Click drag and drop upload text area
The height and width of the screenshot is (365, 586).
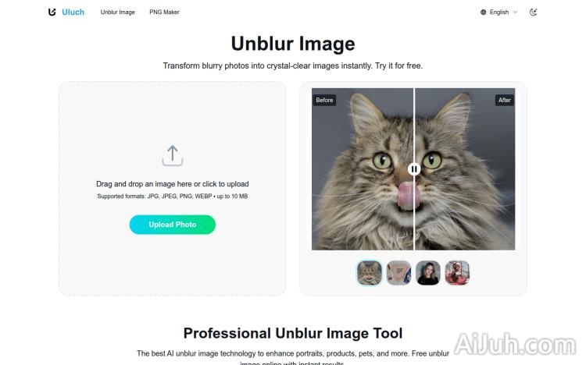(173, 183)
